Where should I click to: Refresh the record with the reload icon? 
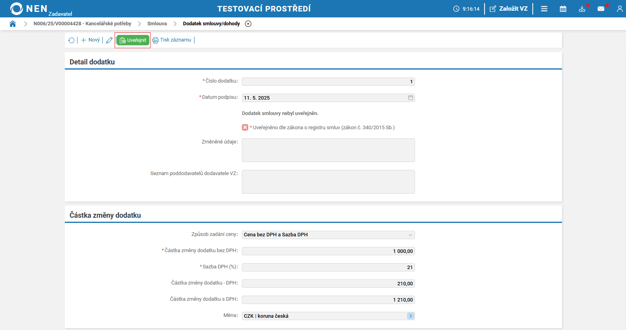click(x=72, y=40)
